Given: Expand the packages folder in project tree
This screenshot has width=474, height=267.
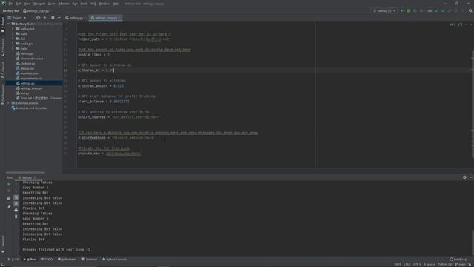Looking at the screenshot, I should [x=13, y=44].
